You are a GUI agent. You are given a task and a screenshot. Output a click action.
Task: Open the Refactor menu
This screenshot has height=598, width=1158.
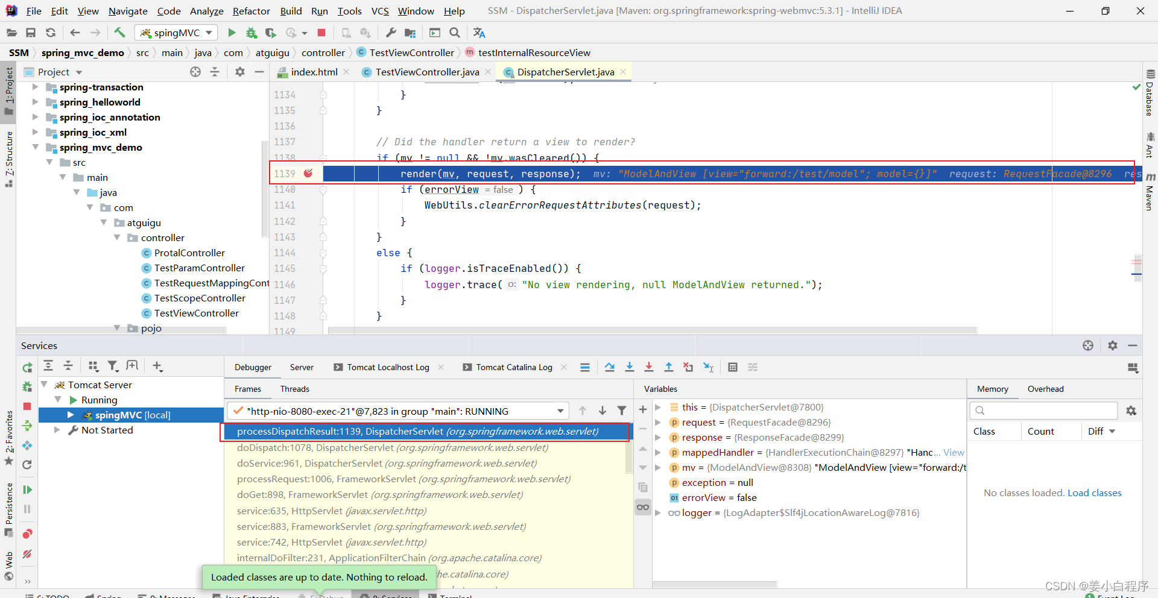pos(251,11)
